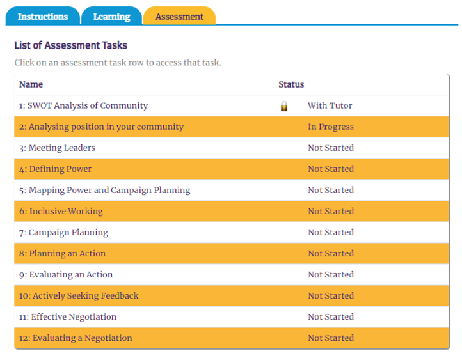
Task: Open the Planning an Action task
Action: [62, 253]
